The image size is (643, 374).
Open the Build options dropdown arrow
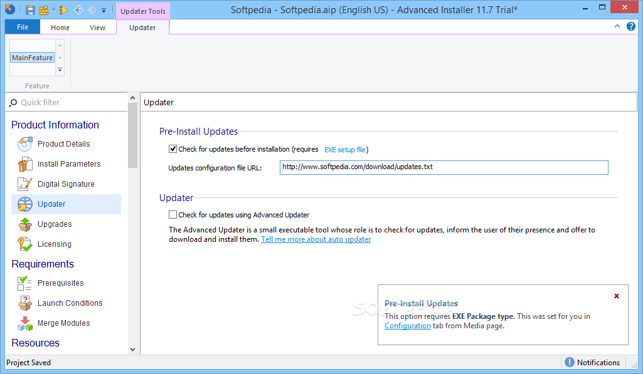53,10
